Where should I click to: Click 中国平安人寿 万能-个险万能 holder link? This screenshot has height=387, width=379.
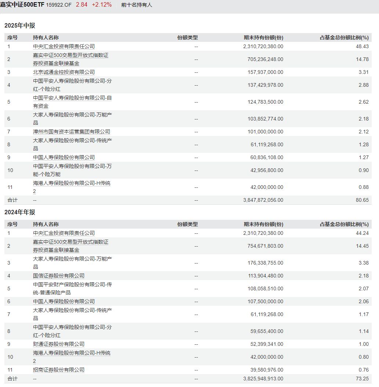(x=72, y=170)
